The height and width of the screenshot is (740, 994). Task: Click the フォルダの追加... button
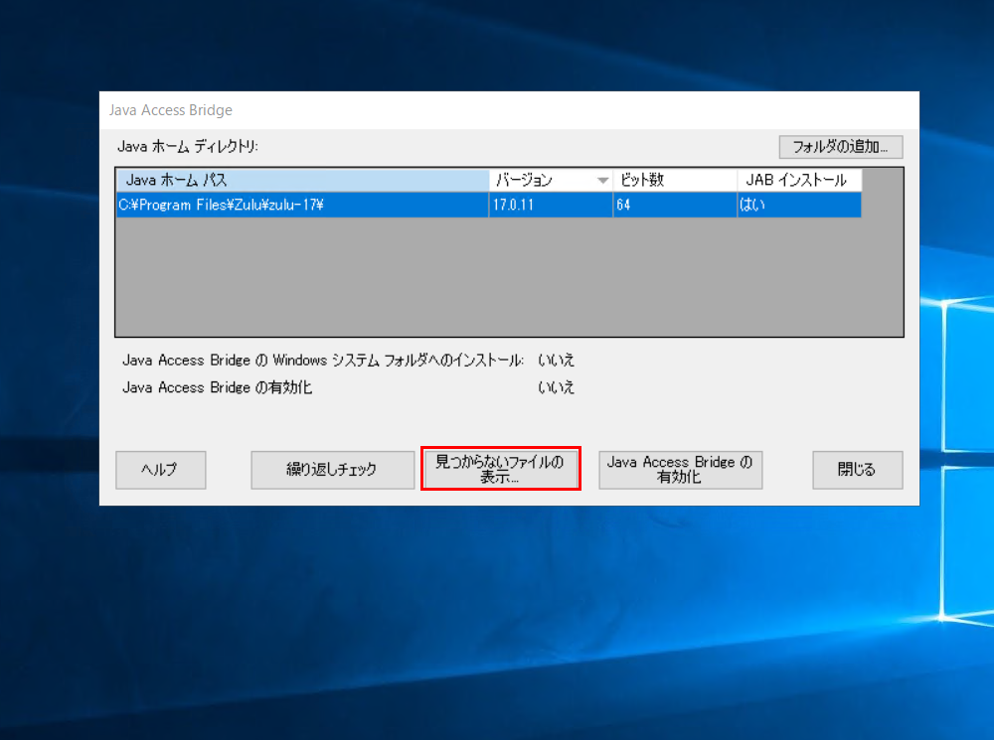point(840,147)
